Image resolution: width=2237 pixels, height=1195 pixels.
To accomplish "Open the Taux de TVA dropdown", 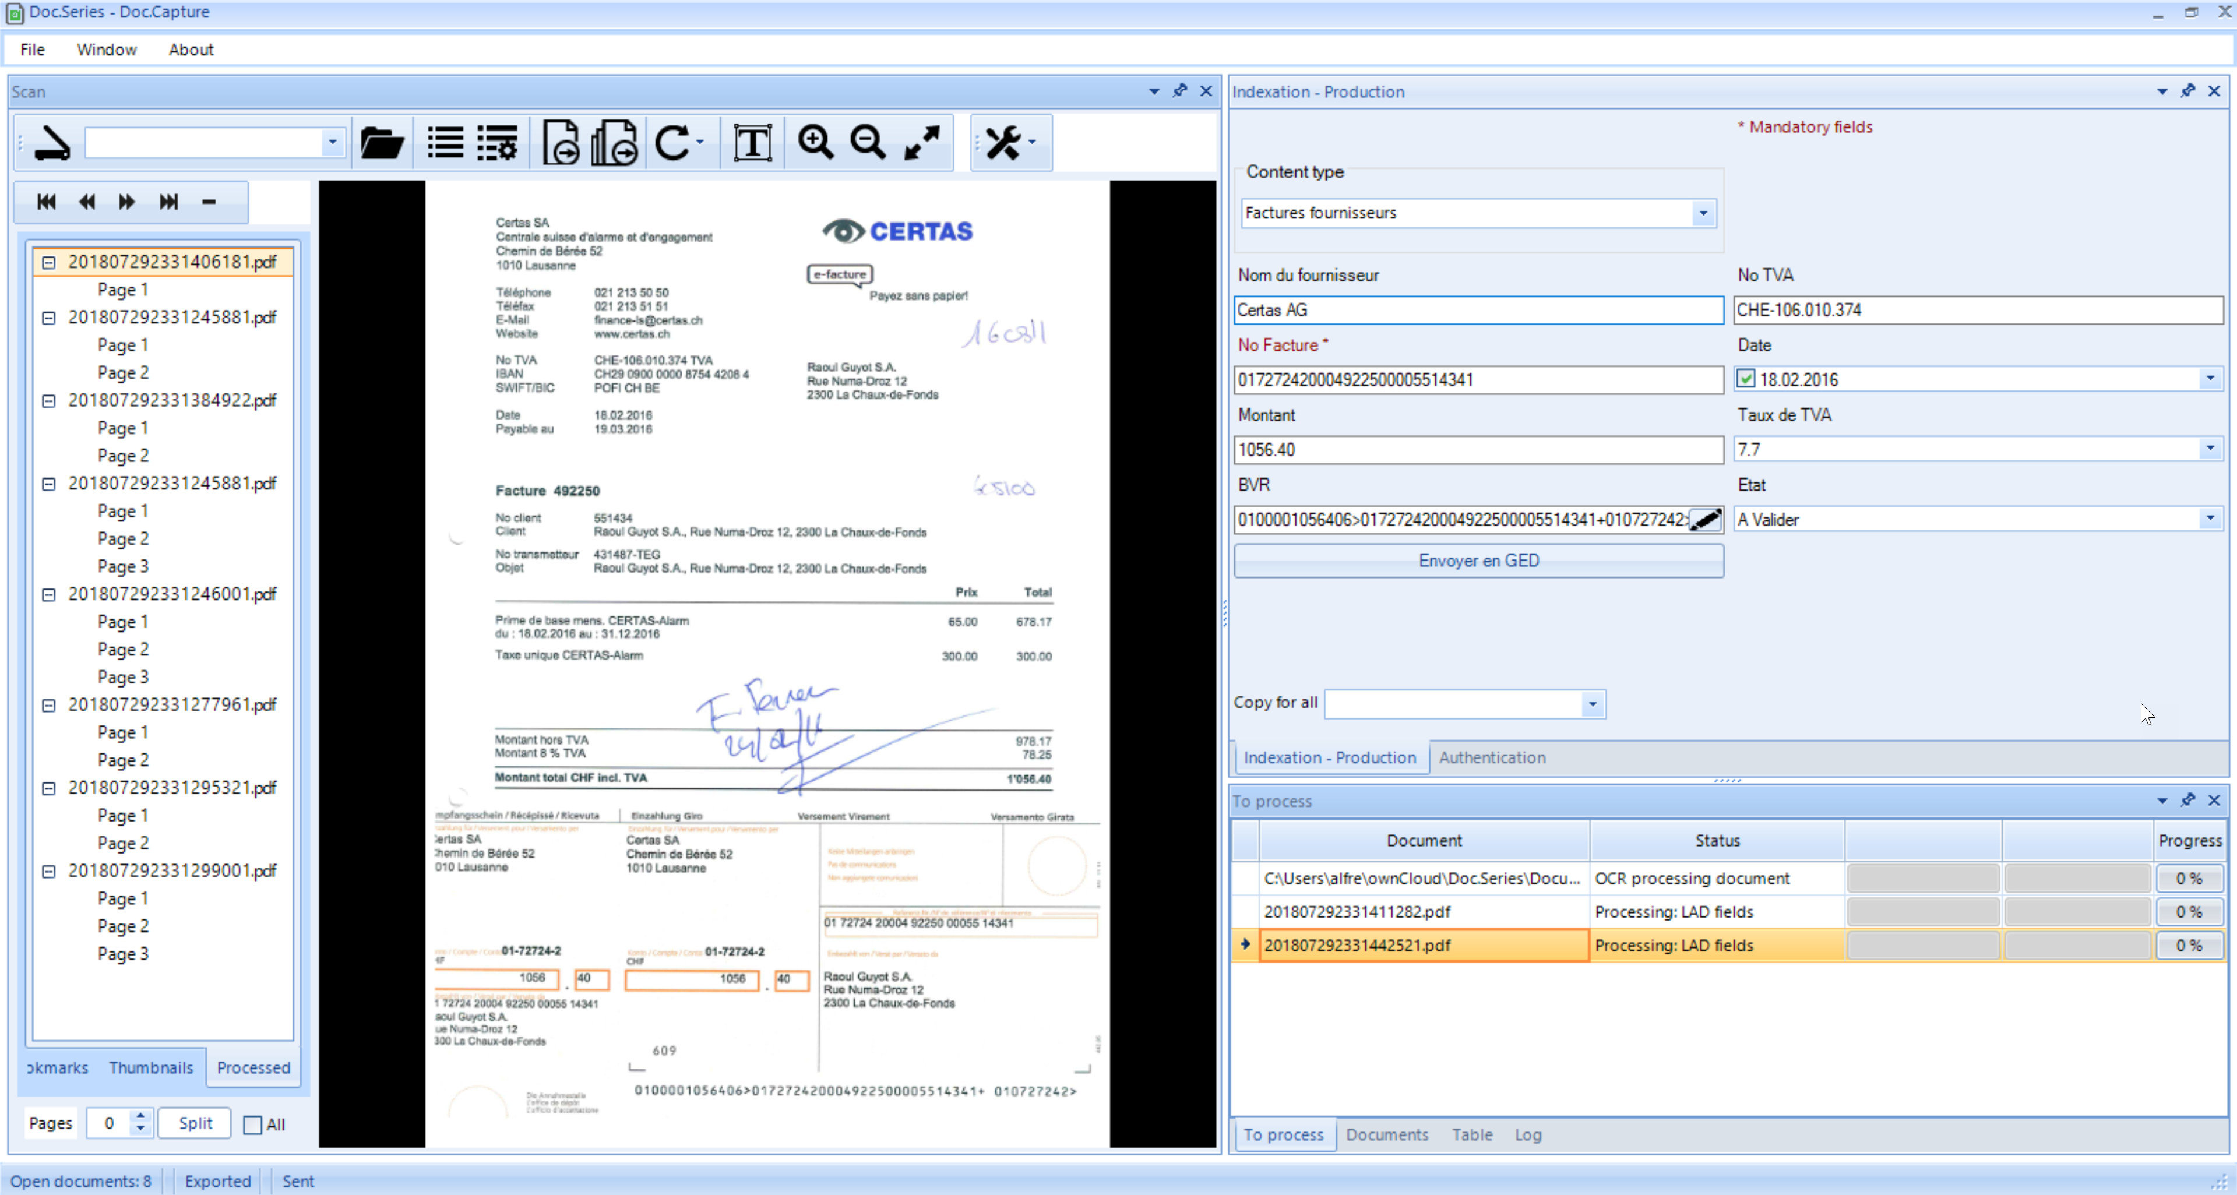I will tap(2210, 449).
